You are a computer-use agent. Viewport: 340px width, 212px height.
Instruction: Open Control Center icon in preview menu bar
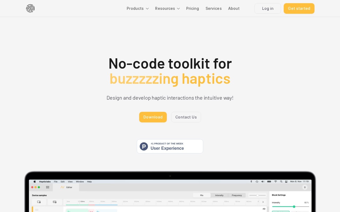286,182
